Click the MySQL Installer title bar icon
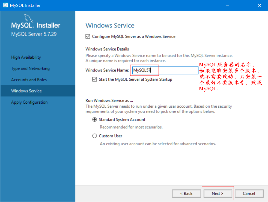 point(6,5)
